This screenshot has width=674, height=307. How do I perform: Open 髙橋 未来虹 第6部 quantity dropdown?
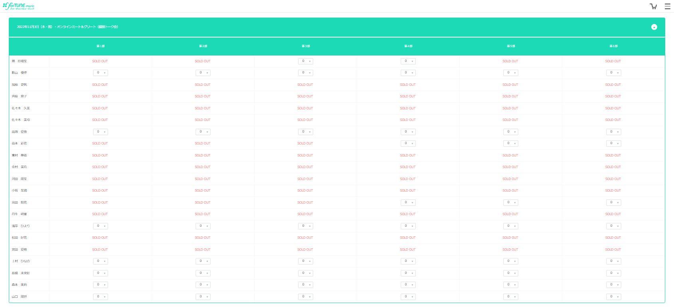point(614,273)
